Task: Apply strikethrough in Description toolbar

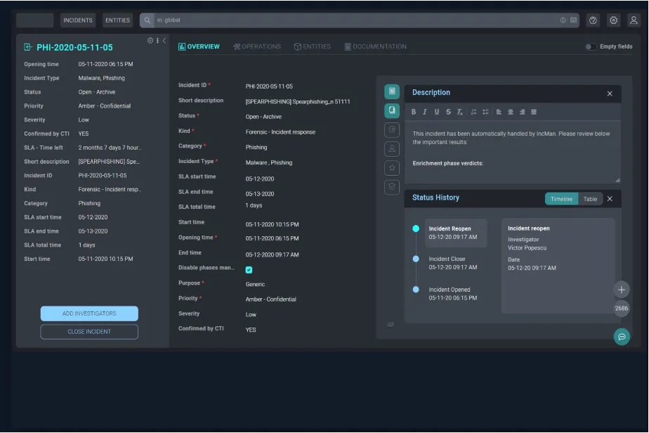Action: (x=448, y=112)
